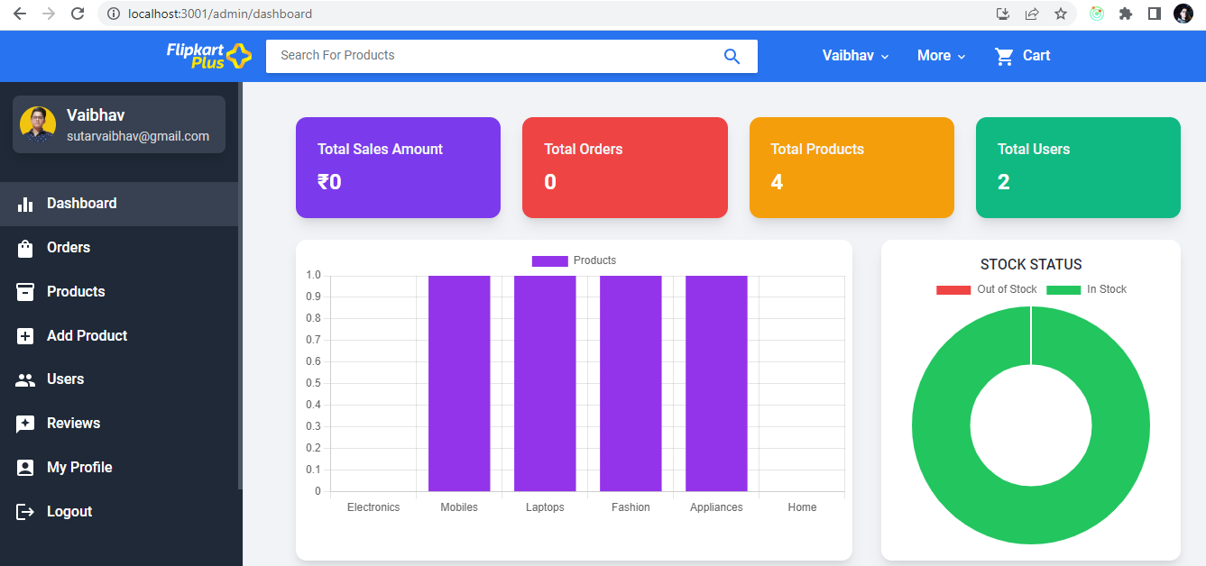Click the Products archive icon

[x=26, y=291]
